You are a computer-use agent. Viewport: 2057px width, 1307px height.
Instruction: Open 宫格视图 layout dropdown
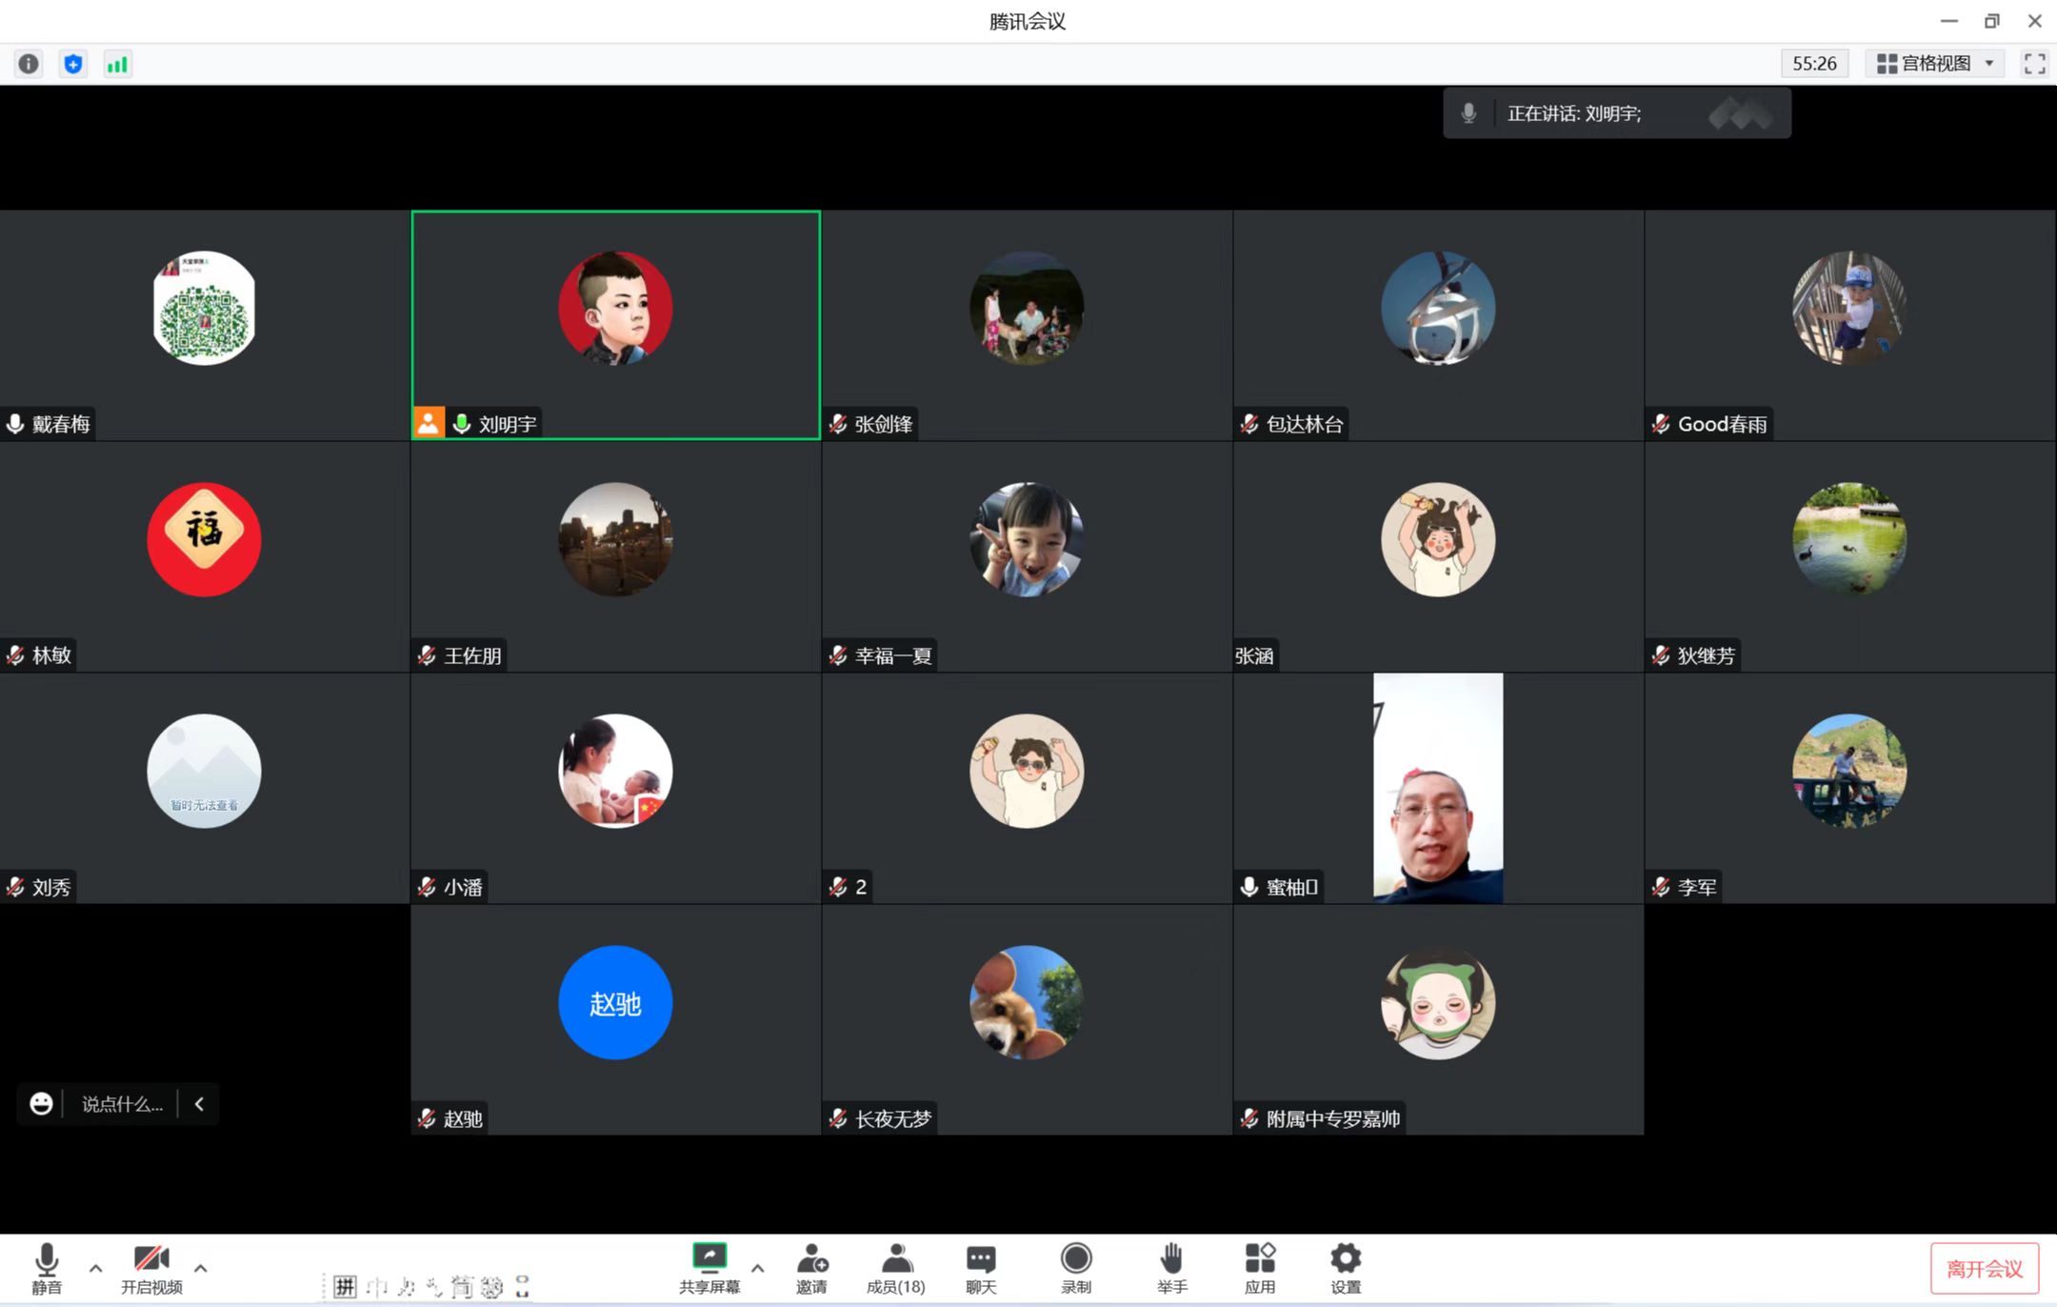coord(1936,64)
